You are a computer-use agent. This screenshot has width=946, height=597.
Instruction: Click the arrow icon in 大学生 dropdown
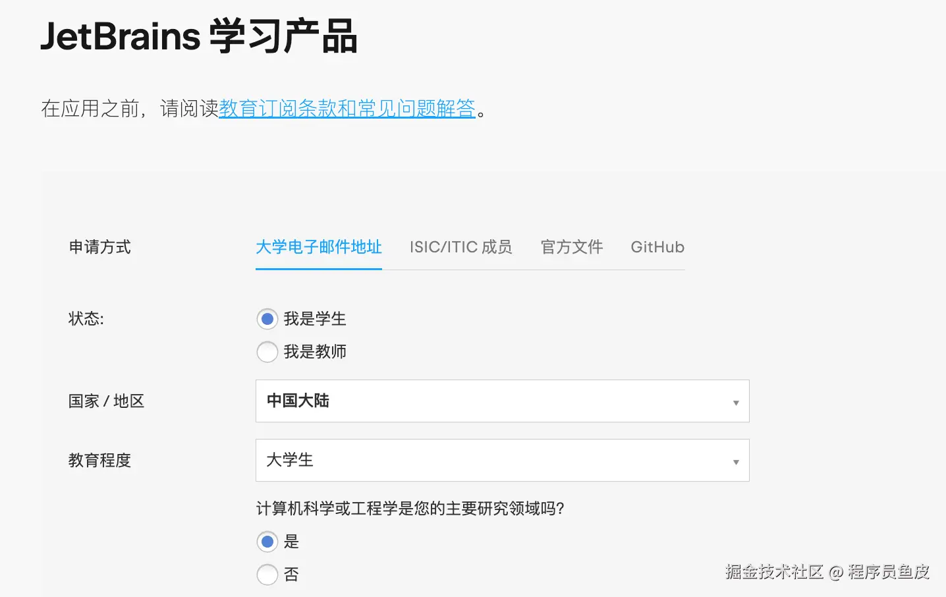click(x=736, y=462)
